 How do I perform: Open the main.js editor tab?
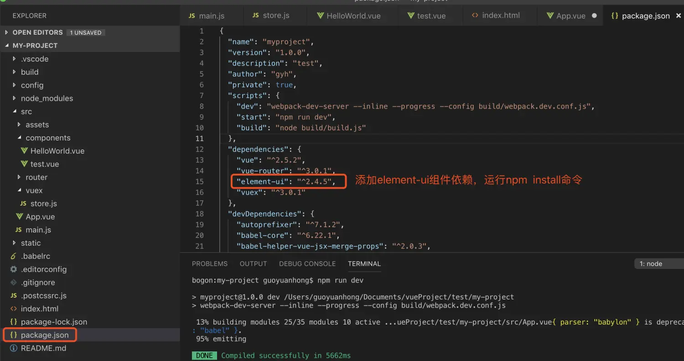tap(212, 15)
